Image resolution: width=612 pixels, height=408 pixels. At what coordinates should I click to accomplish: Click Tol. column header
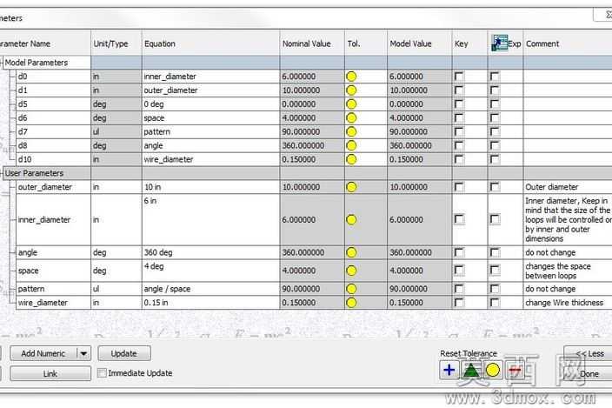[366, 43]
